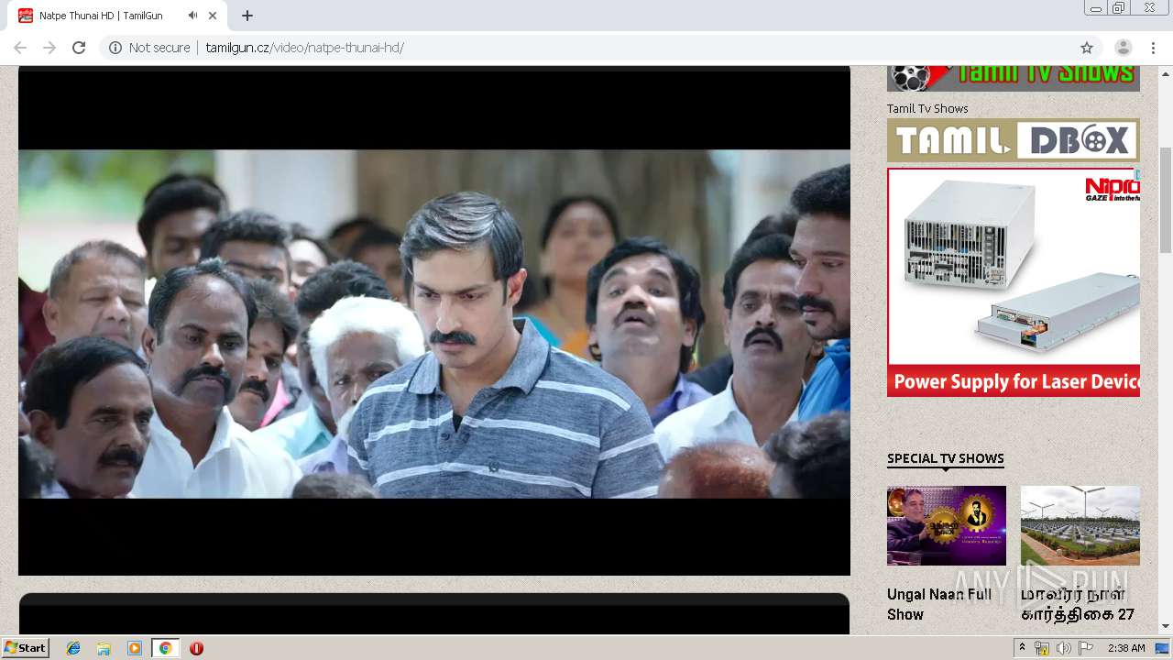Show hidden system tray icons
This screenshot has height=660, width=1173.
pos(1022,648)
